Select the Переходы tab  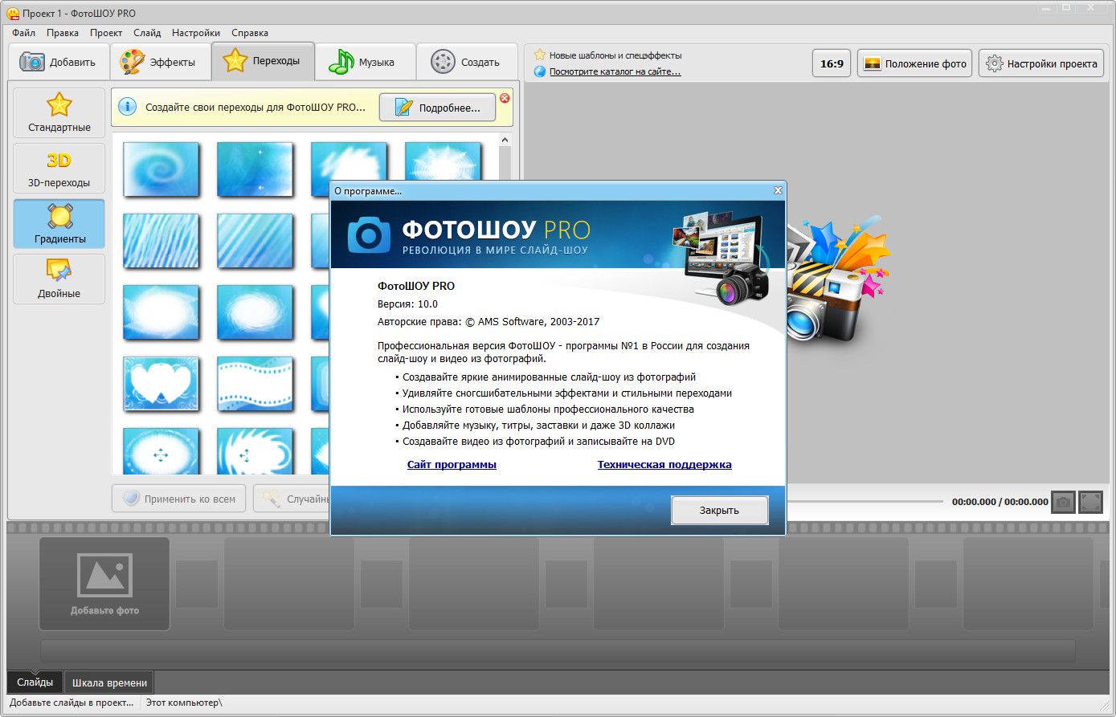coord(263,61)
